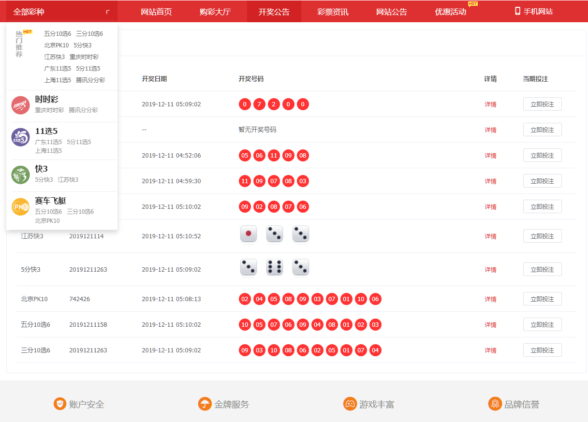Click the 品牌信誉 medal icon
The width and height of the screenshot is (588, 422).
(x=495, y=404)
